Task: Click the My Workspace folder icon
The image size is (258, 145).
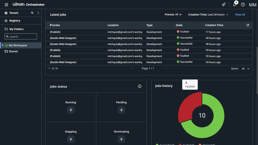Action: [x=6, y=45]
